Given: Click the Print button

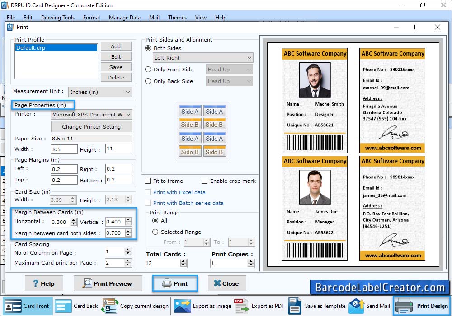Looking at the screenshot, I should [175, 283].
